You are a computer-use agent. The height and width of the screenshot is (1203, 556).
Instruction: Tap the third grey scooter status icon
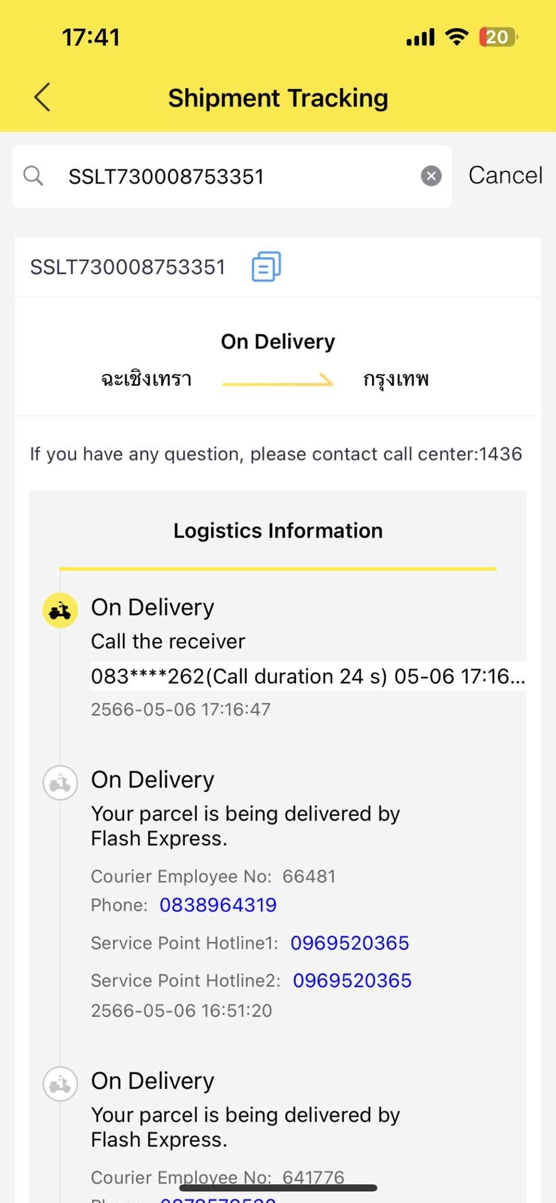60,1084
